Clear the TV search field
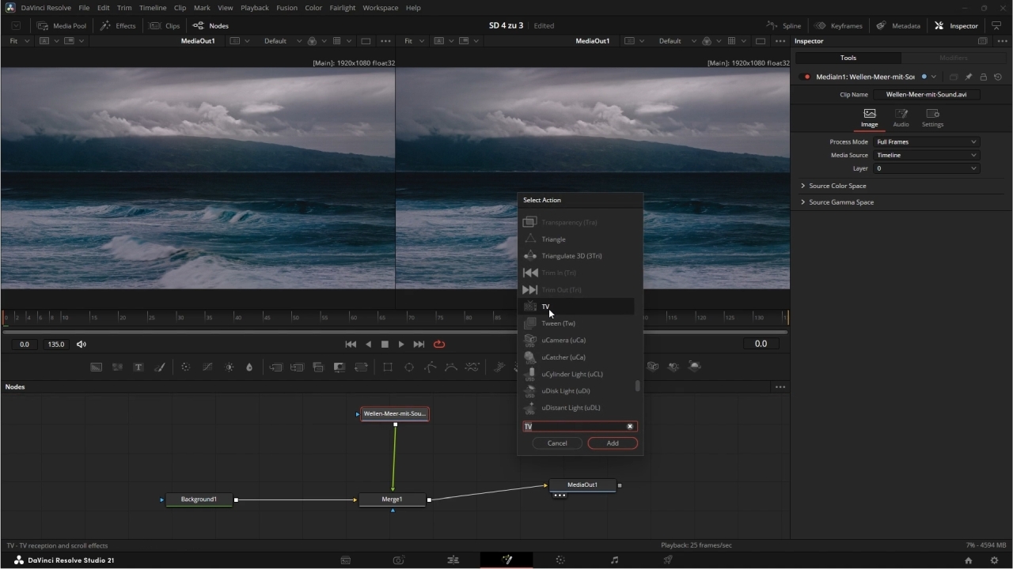 (630, 427)
